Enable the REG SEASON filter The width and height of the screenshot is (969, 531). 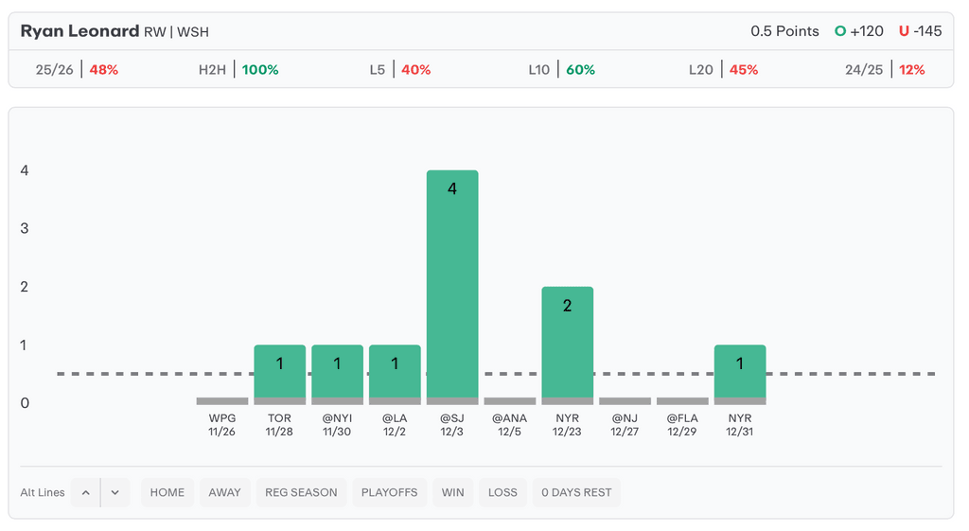click(301, 492)
